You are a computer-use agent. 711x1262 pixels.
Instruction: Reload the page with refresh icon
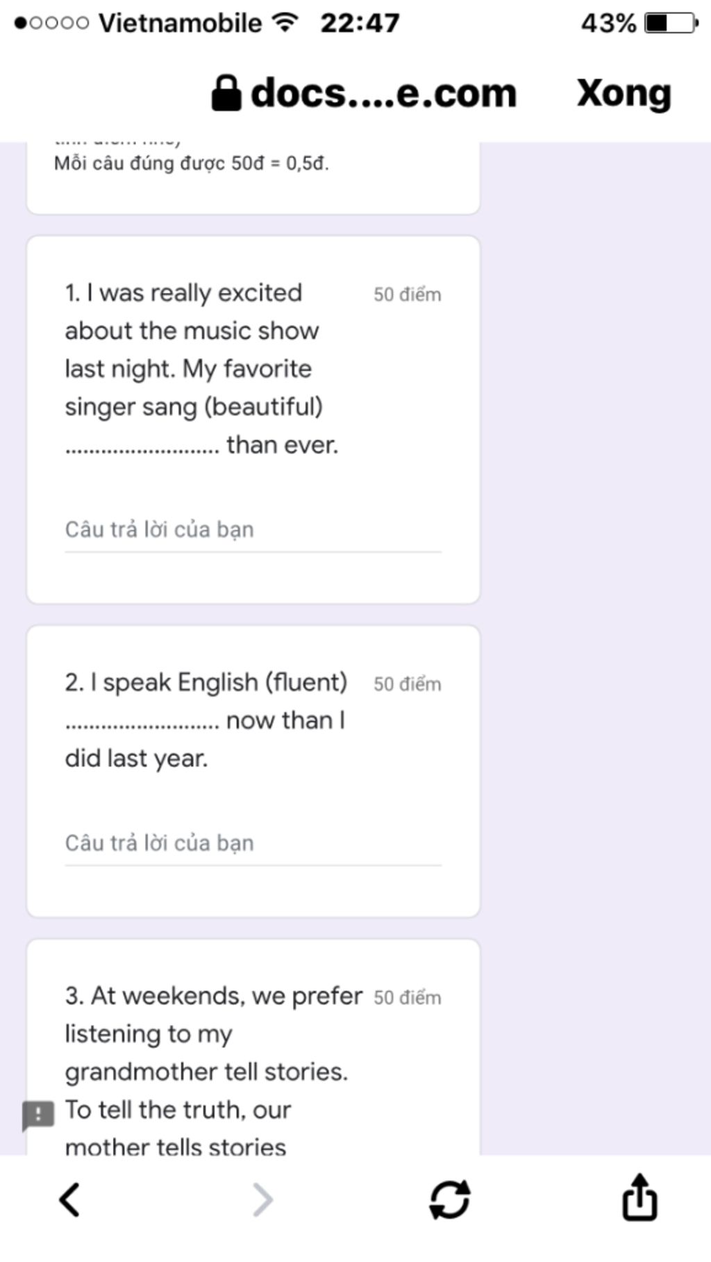450,1199
